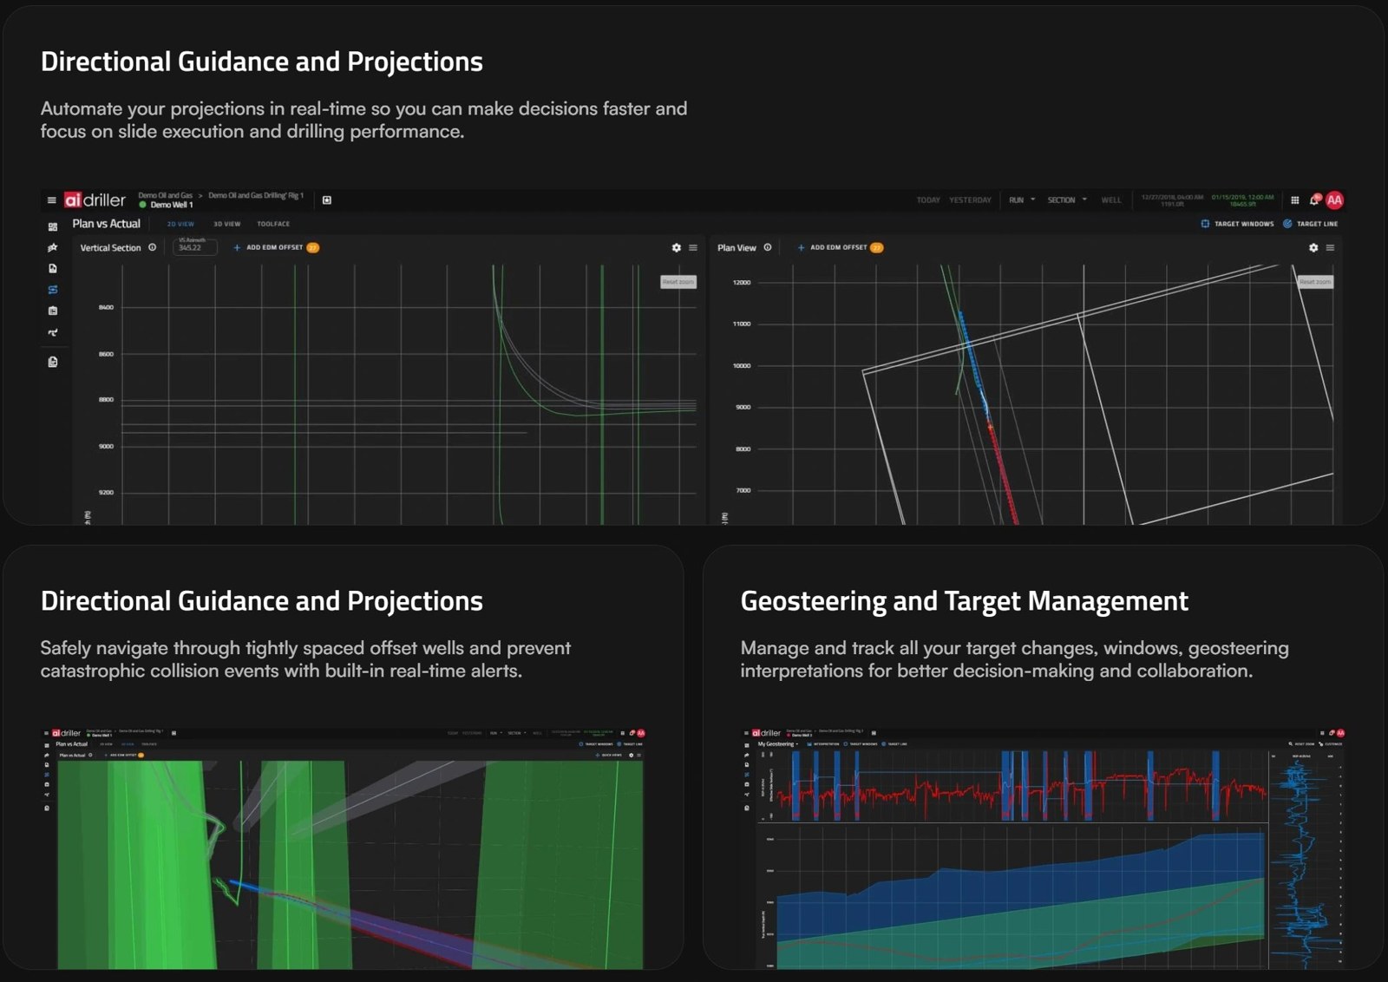Click the info icon next to Vertical Section
1388x982 pixels.
153,247
